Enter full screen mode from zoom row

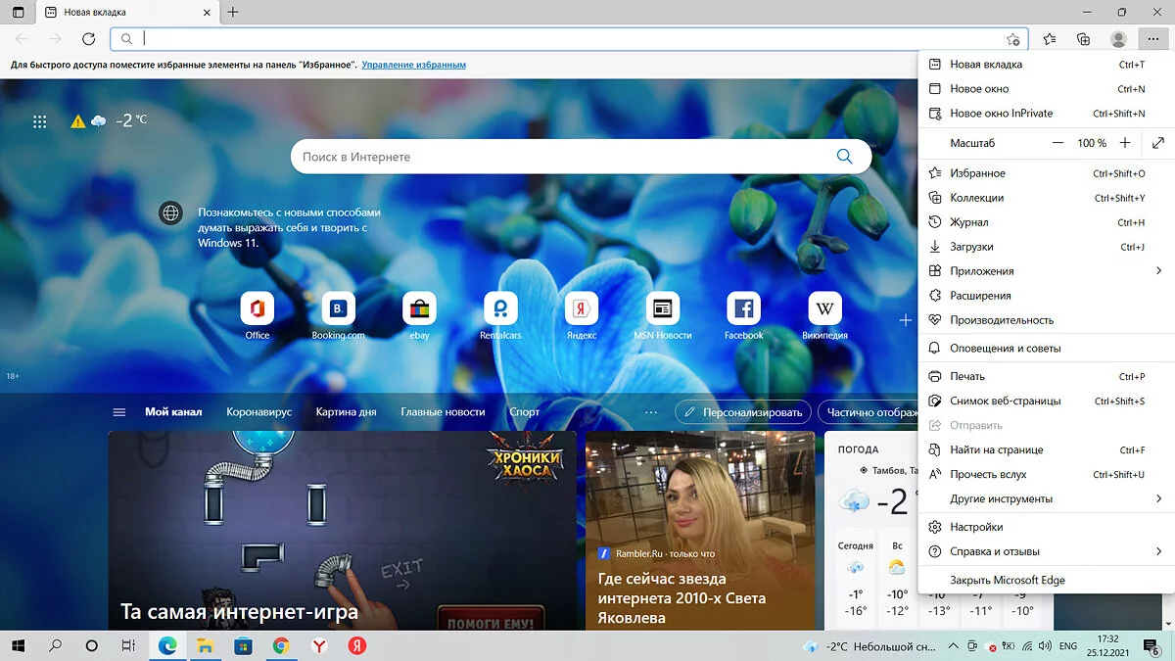tap(1158, 143)
